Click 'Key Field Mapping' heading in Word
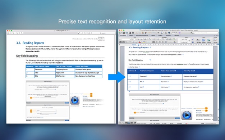The height and width of the screenshot is (140, 225). (136, 60)
